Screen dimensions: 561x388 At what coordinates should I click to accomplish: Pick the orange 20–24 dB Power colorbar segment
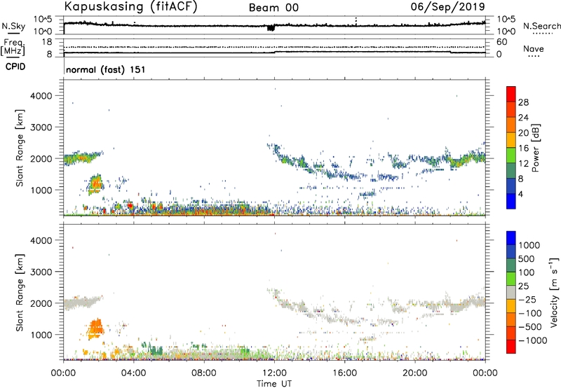(511, 125)
